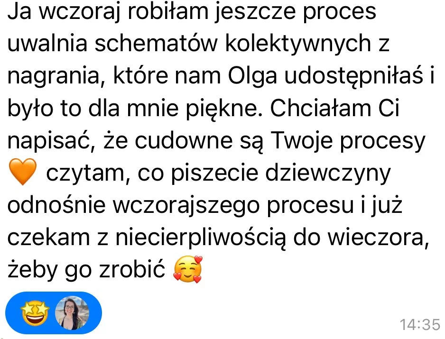The height and width of the screenshot is (339, 445).
Task: Click the word "Chciałam" in the message
Action: pos(321,108)
